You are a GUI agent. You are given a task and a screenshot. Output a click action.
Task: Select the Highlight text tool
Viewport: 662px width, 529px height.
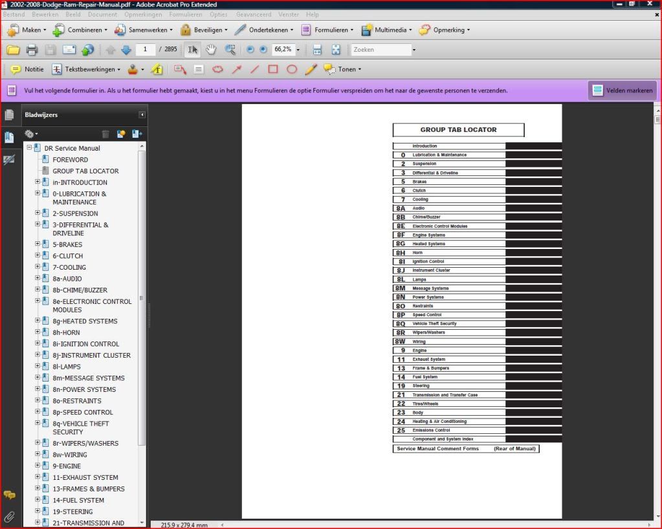(157, 69)
